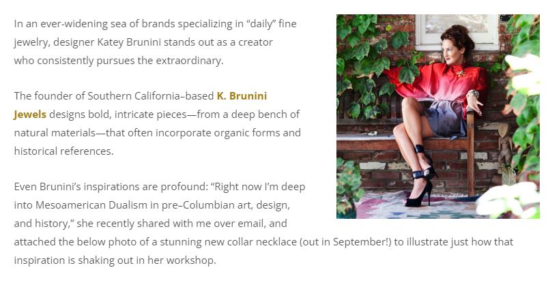This screenshot has width=548, height=302.
Task: Click the photo of the woman on the bench
Action: (x=437, y=117)
